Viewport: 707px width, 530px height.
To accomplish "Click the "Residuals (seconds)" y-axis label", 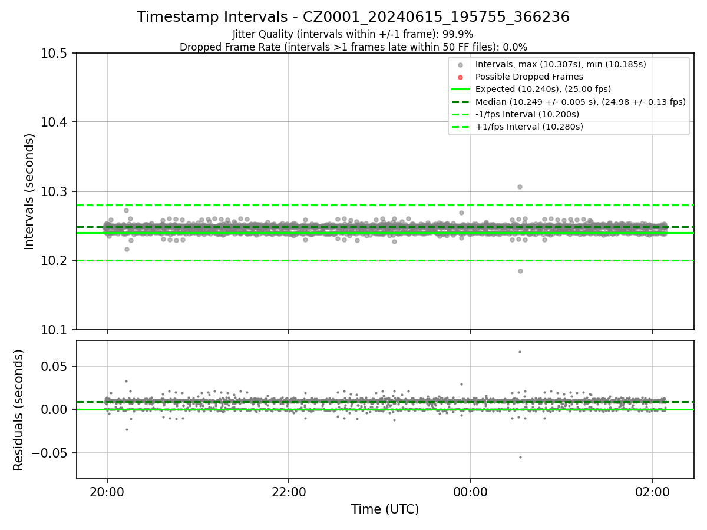I will 19,410.
